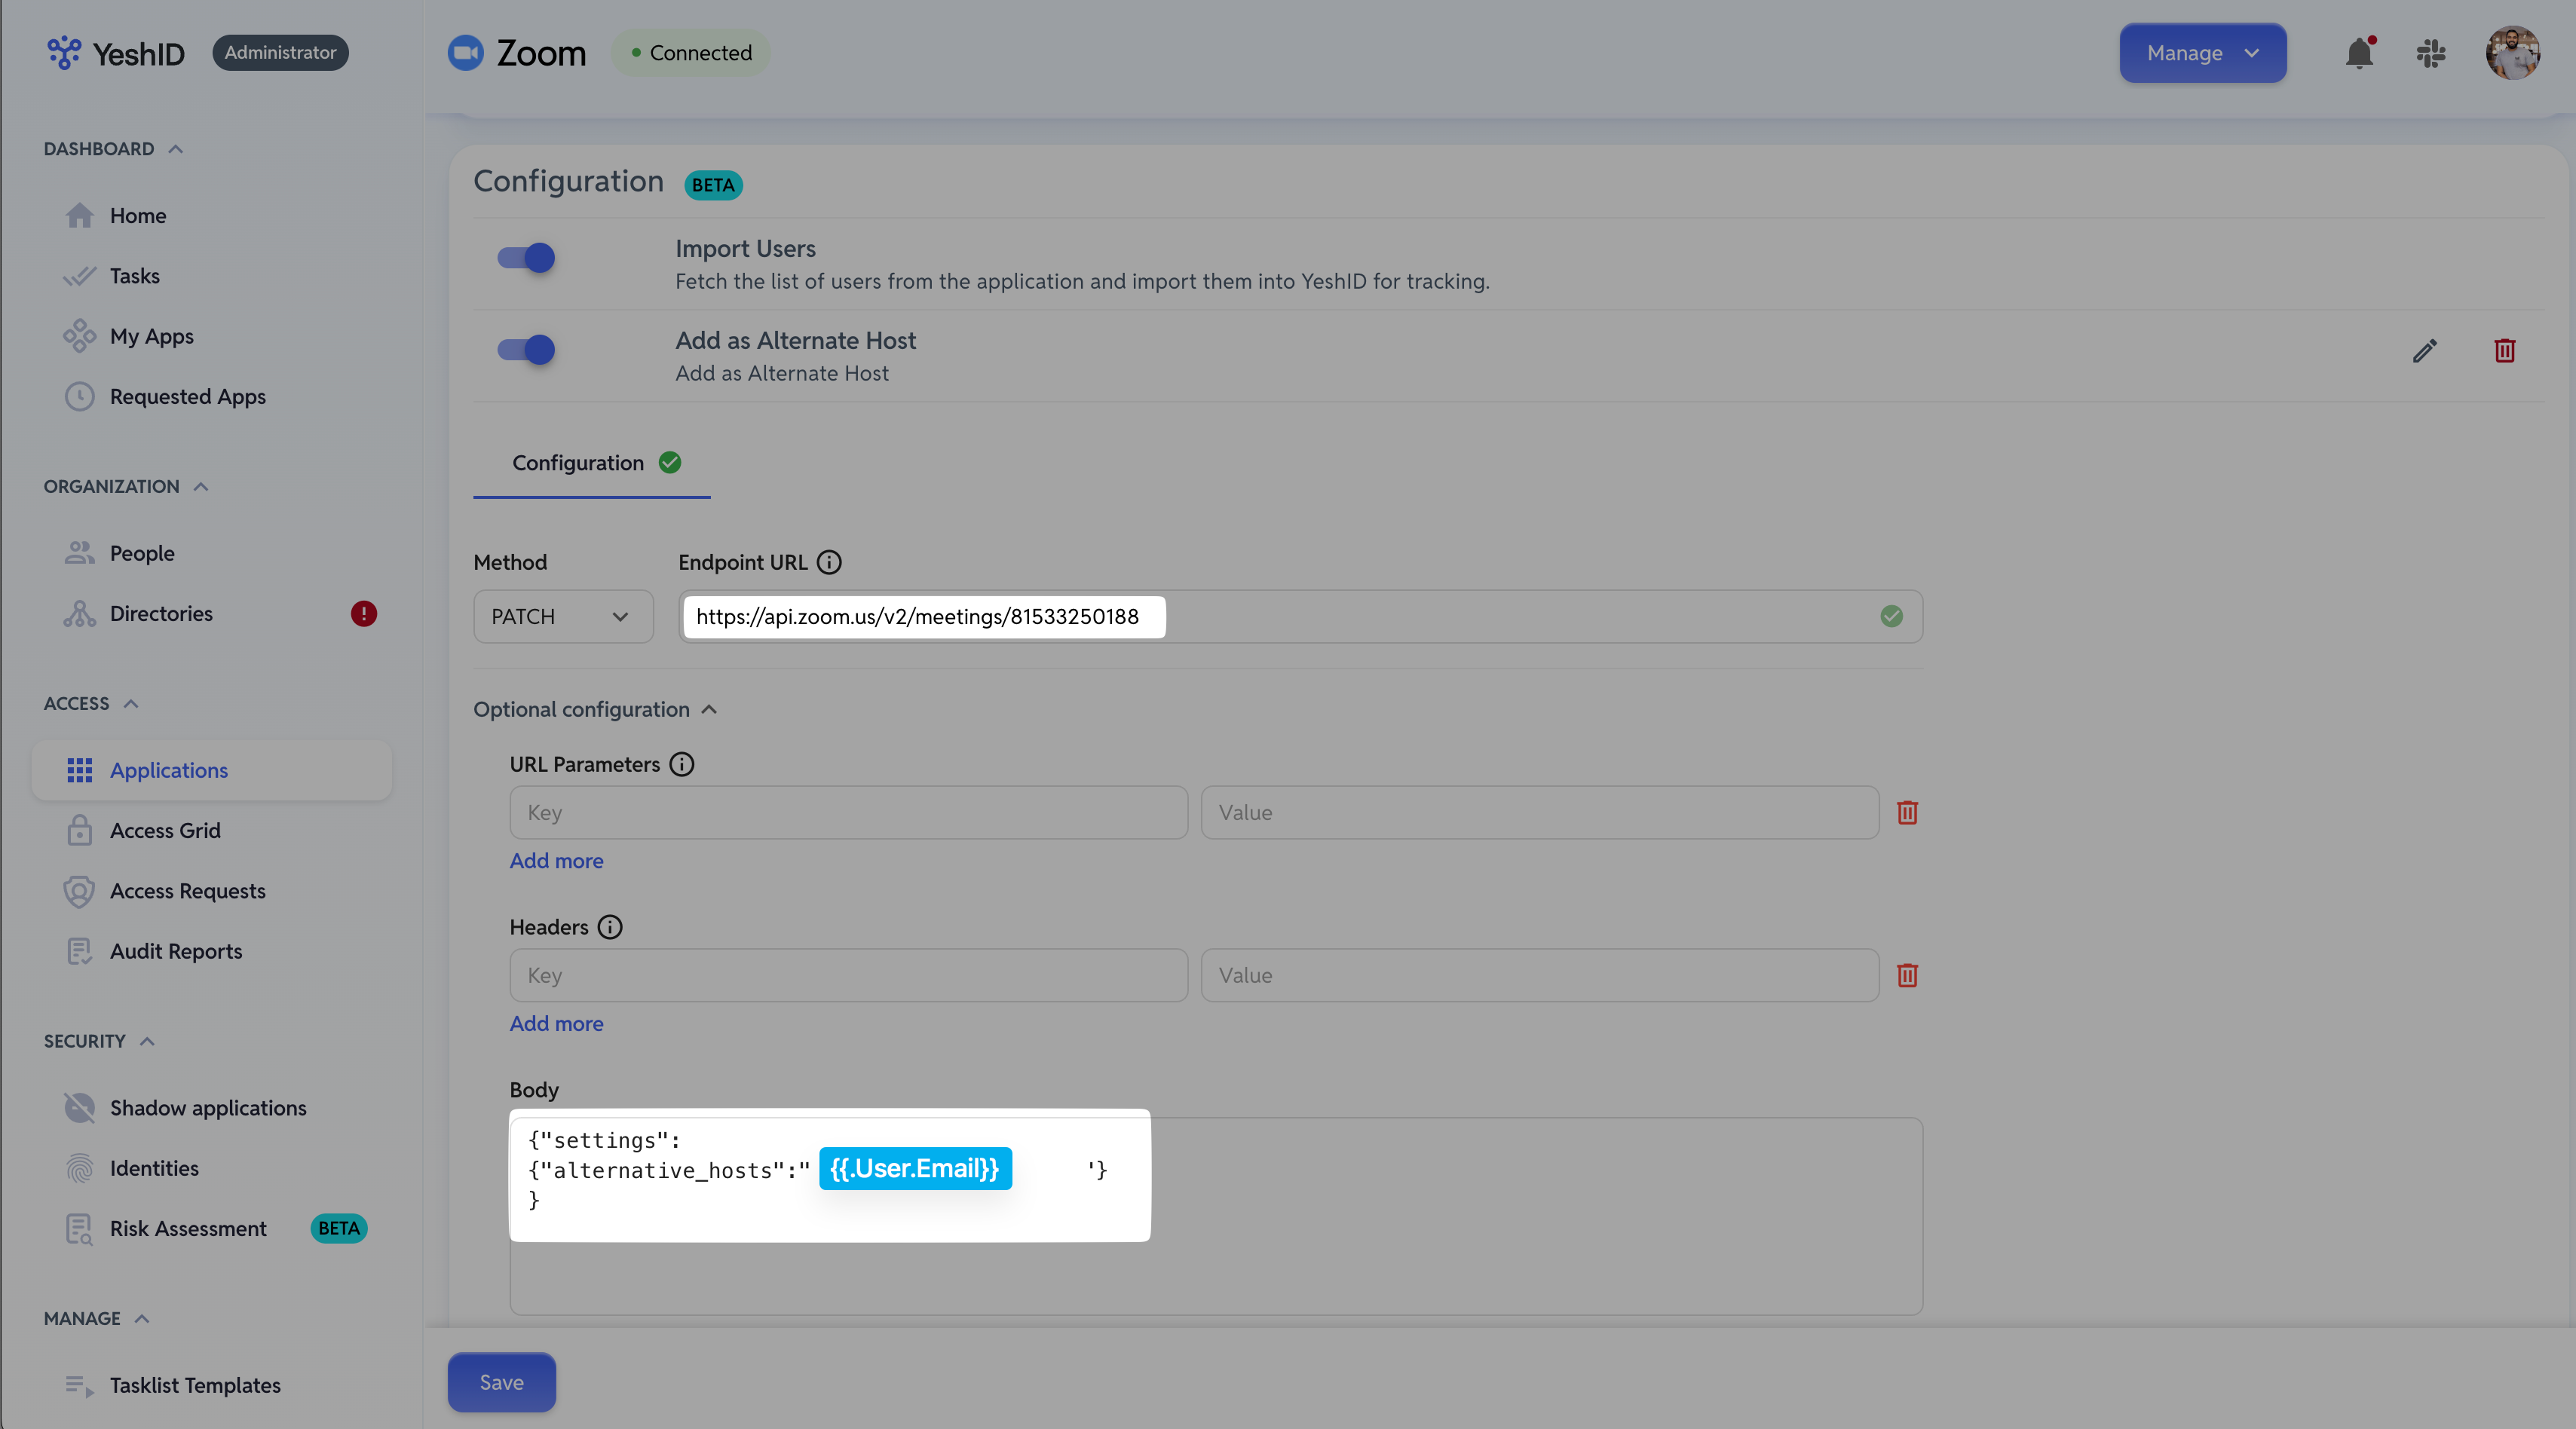
Task: Open Shadow applications page
Action: 208,1108
